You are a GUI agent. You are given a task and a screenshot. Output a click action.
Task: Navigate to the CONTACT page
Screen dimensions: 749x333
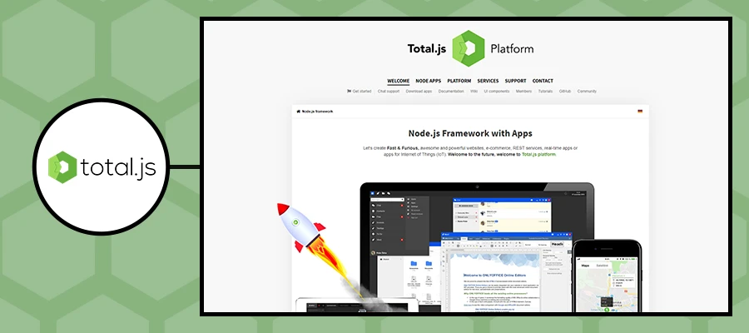tap(543, 81)
